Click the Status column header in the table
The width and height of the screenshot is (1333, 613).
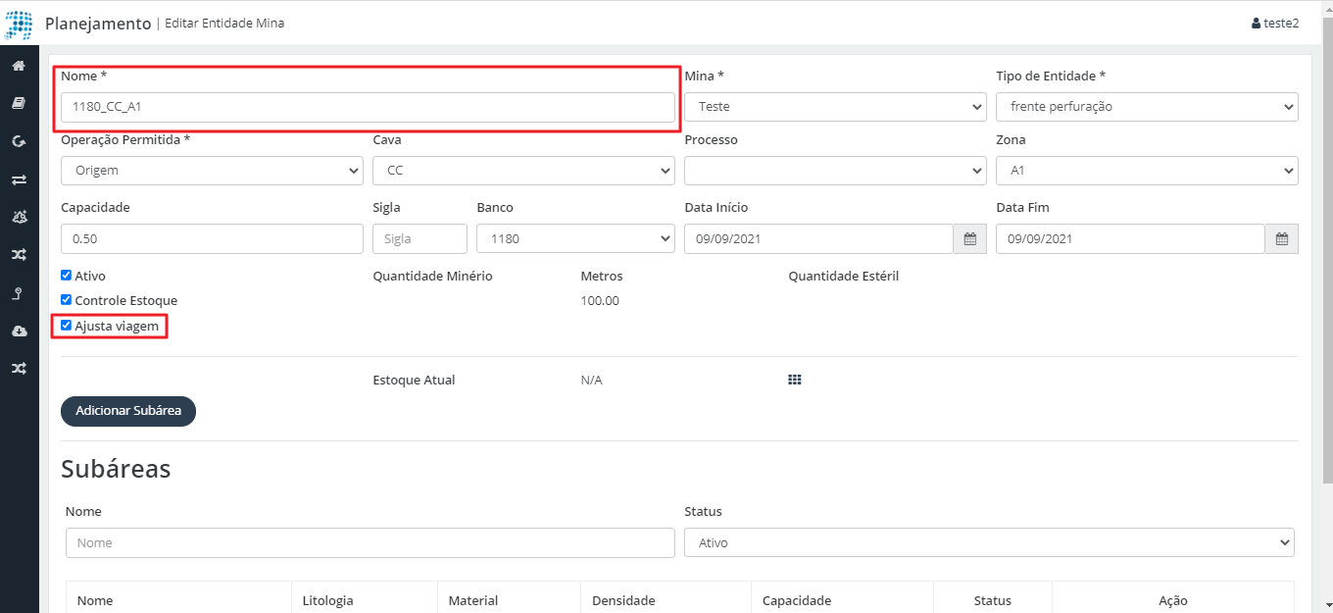pos(993,600)
